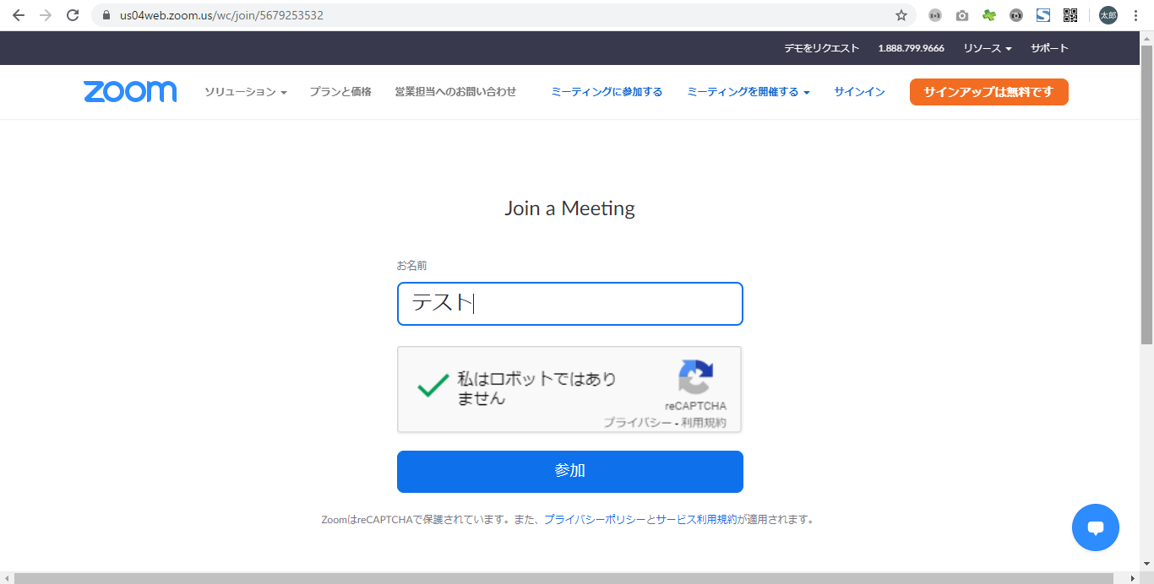The image size is (1154, 584).
Task: Go back to the previous page
Action: click(19, 15)
